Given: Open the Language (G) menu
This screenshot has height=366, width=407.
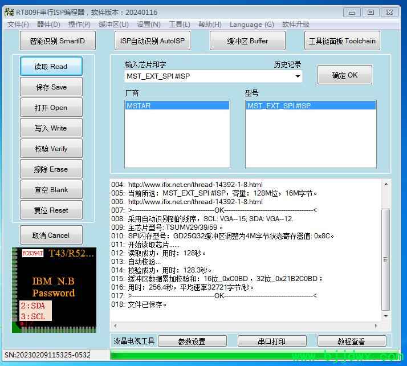Looking at the screenshot, I should (x=251, y=25).
